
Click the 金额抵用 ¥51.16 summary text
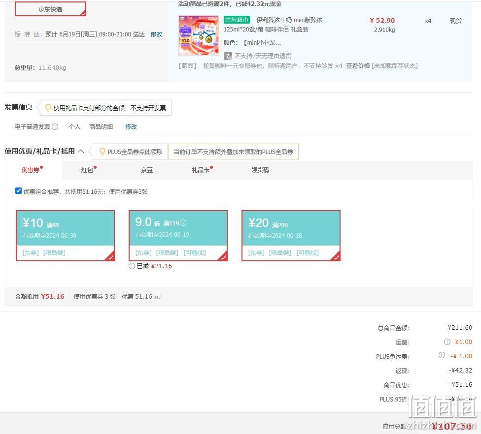pos(39,297)
